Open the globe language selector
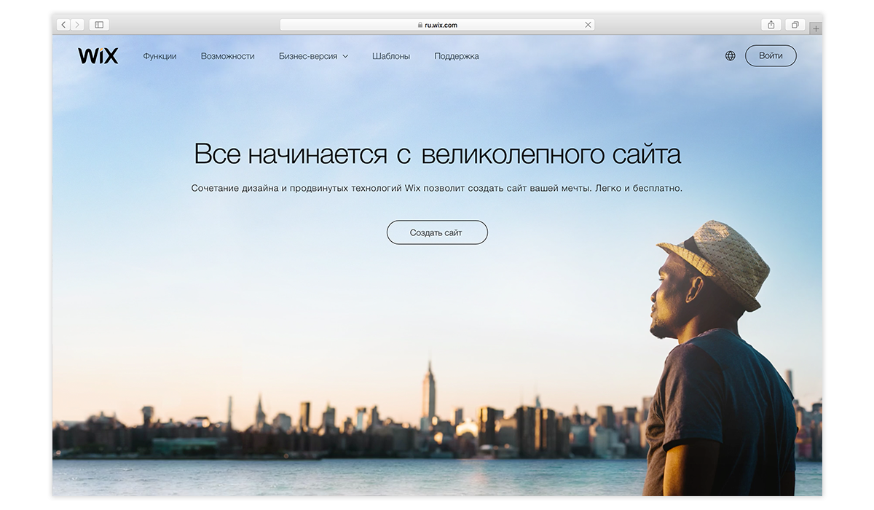Screen dimensions: 874x510 730,56
